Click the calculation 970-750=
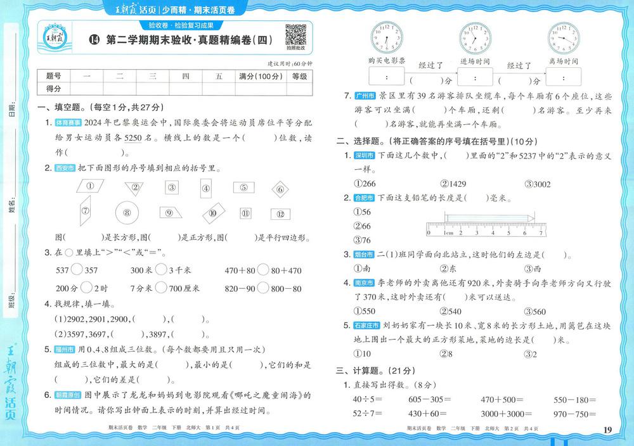Viewport: 634px width, 446px height. (x=574, y=414)
